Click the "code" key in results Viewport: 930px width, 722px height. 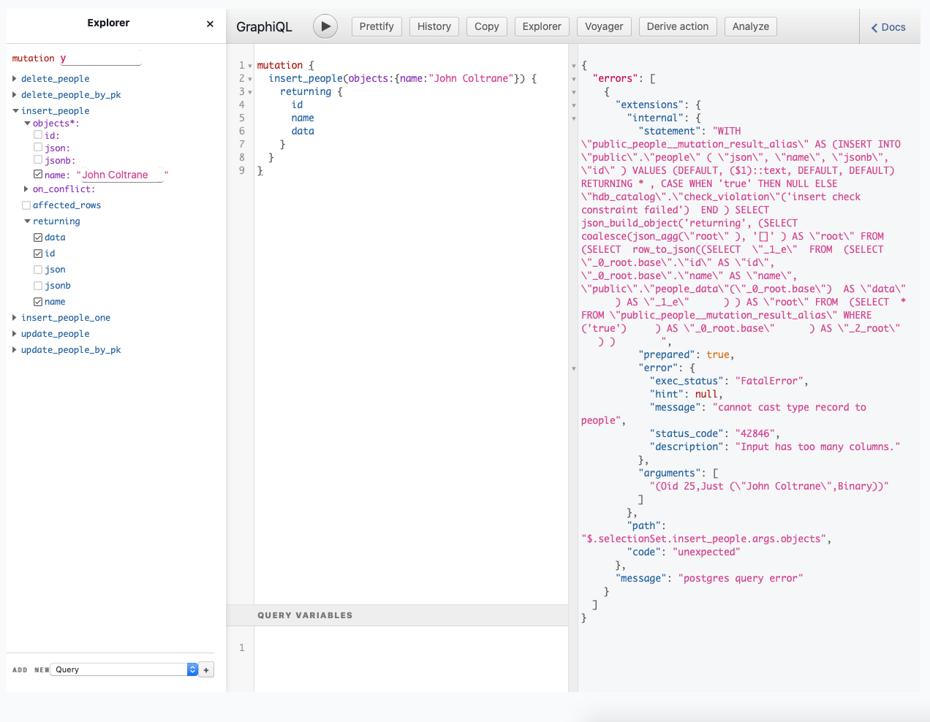(643, 552)
